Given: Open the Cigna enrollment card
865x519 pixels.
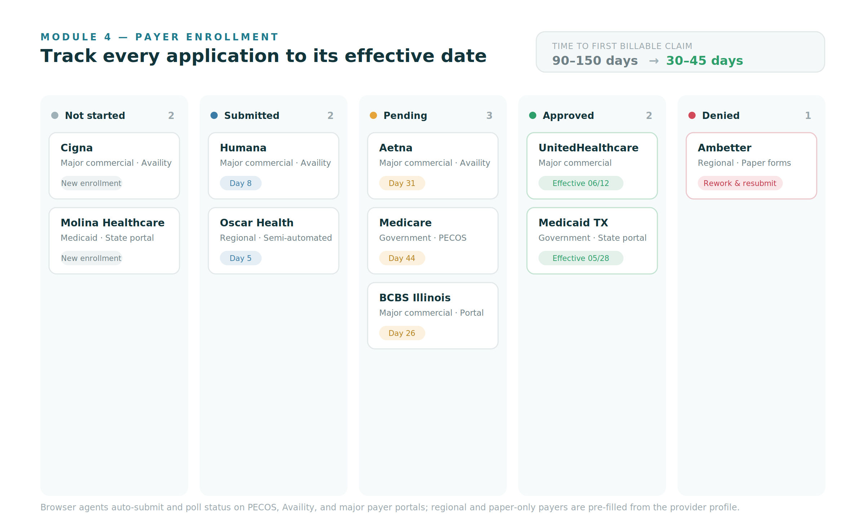Looking at the screenshot, I should (x=114, y=166).
